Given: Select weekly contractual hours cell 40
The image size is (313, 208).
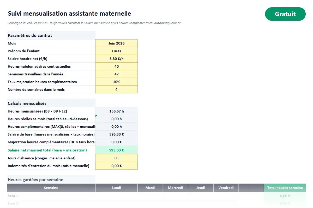Looking at the screenshot, I should click(116, 66).
